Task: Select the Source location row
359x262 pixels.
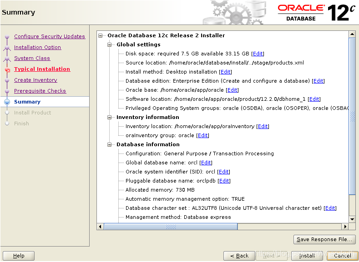Action: click(x=215, y=63)
